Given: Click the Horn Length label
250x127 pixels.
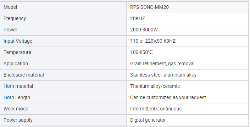Looking at the screenshot, I should coord(17,97).
